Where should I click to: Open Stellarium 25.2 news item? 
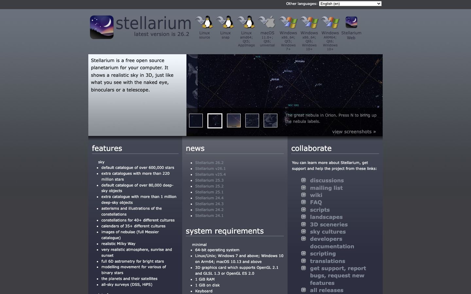[209, 186]
